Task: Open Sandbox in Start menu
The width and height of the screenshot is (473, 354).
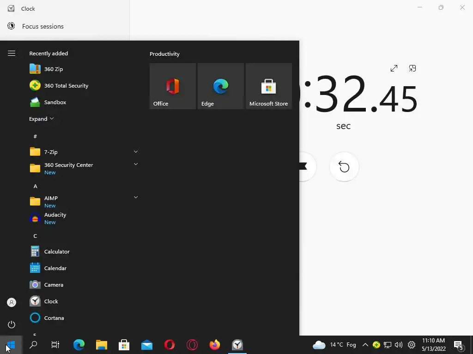Action: [x=84, y=102]
